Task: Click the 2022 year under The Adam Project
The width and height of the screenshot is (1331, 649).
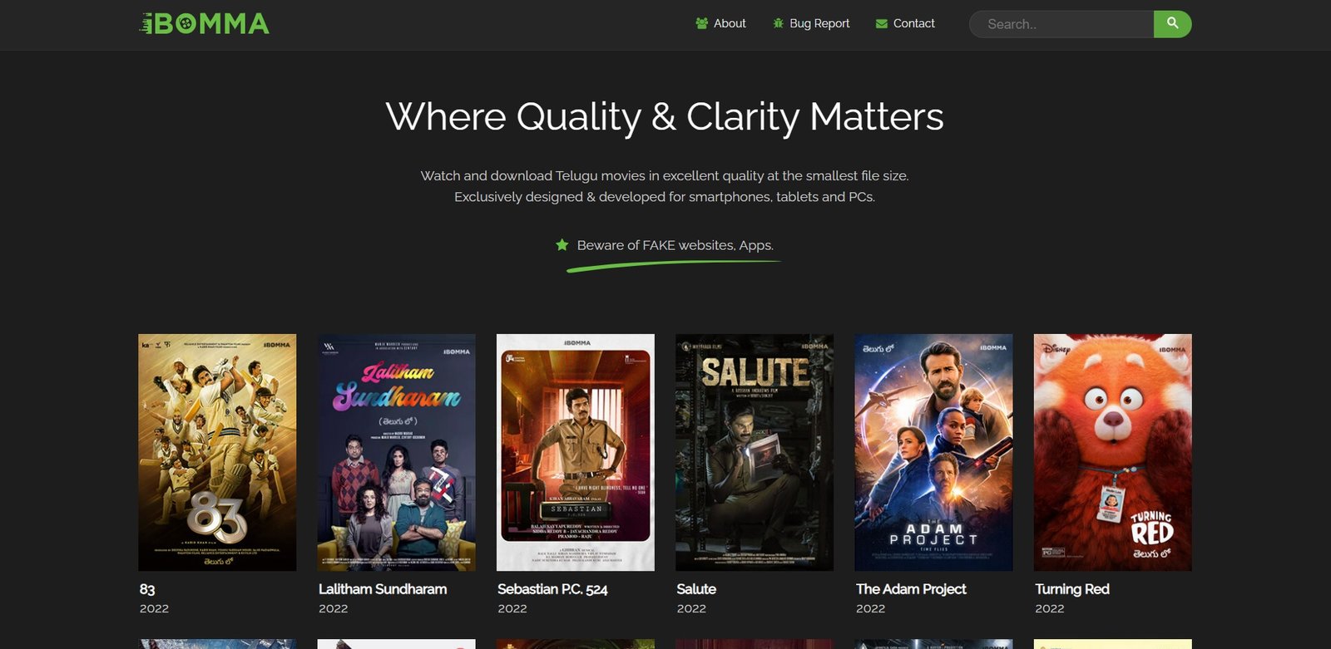Action: coord(871,608)
